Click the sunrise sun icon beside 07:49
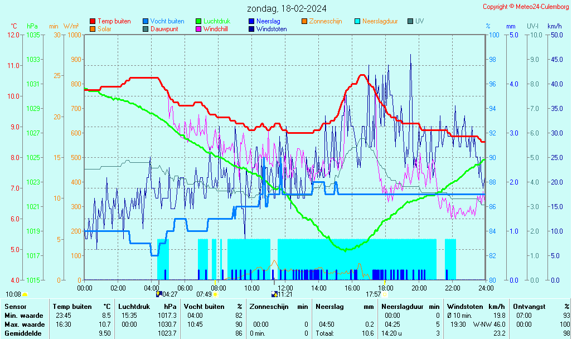The image size is (572, 339). [x=215, y=294]
